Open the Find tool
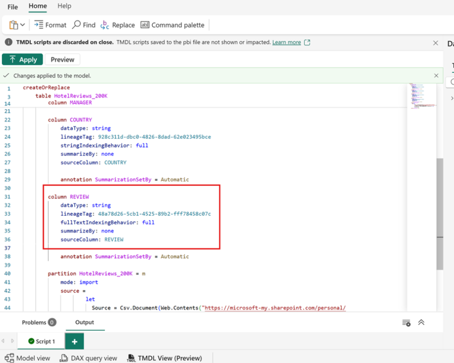 coord(84,25)
